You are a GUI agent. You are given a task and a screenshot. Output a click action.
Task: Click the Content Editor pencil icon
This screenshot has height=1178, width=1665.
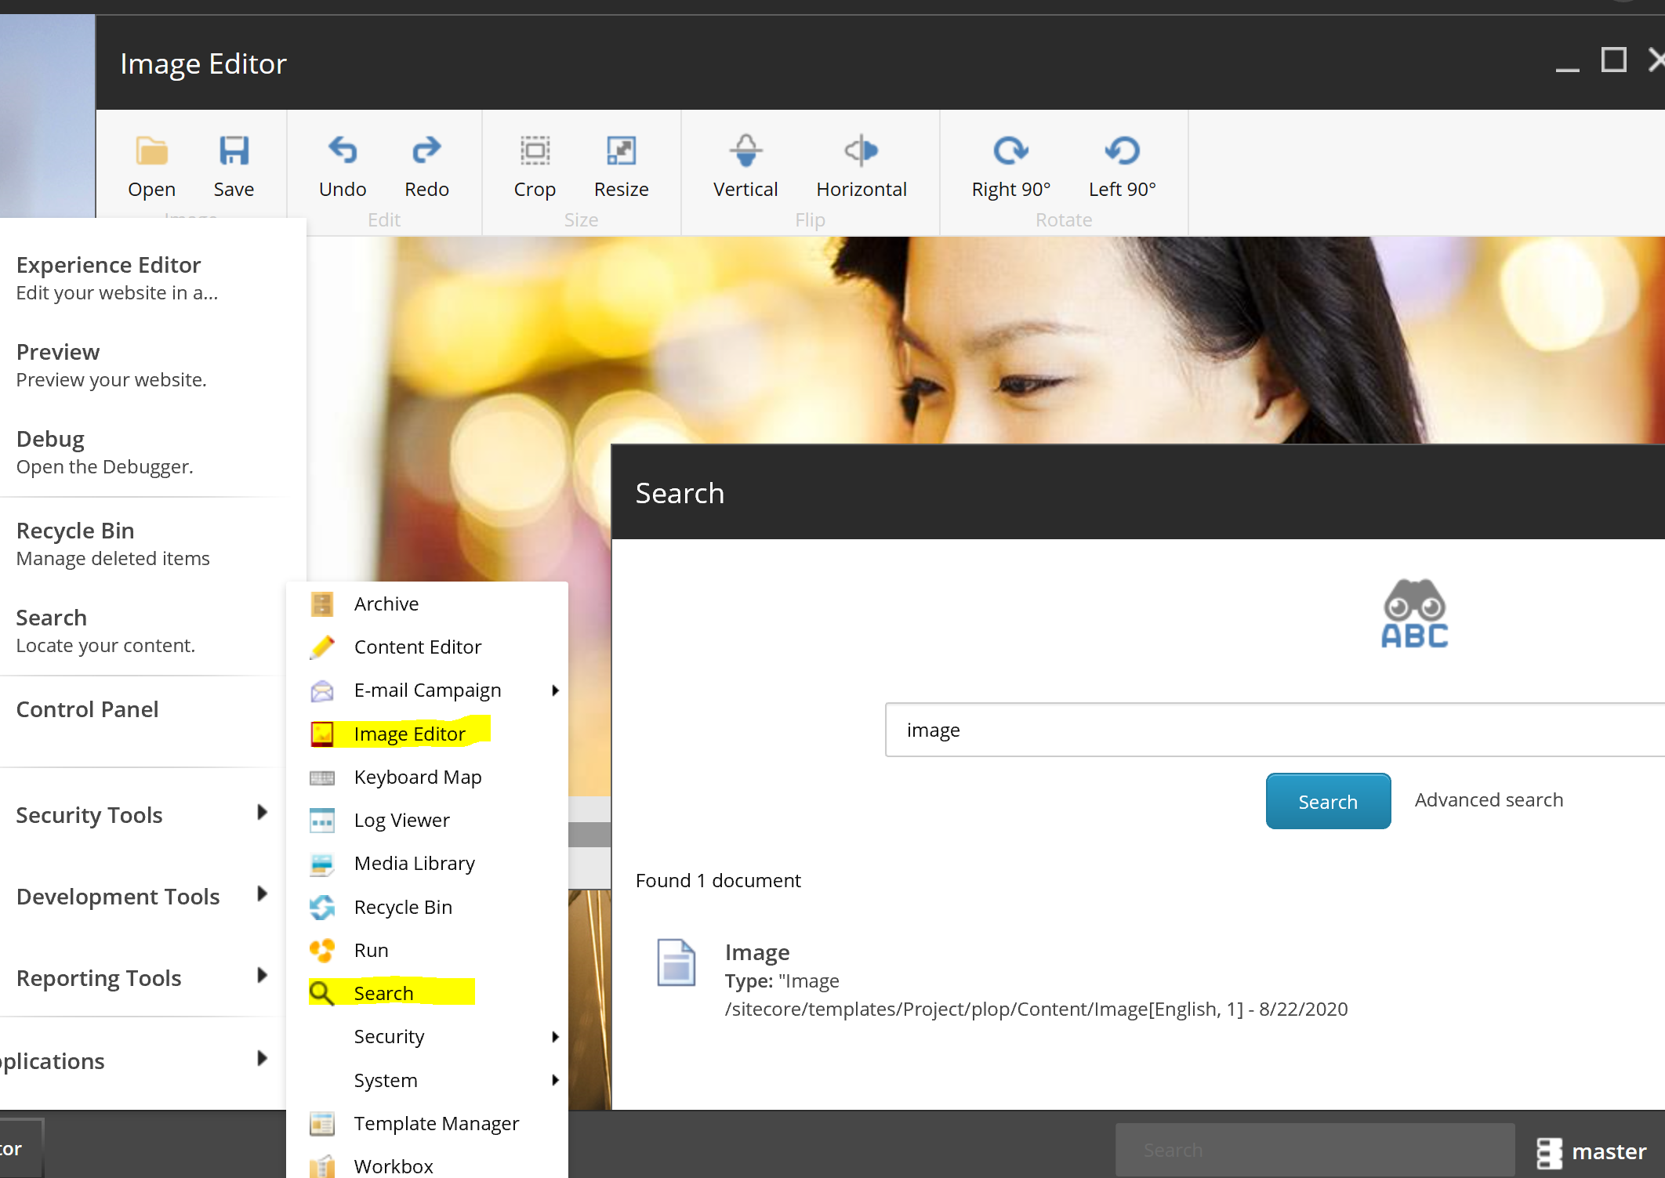tap(322, 647)
